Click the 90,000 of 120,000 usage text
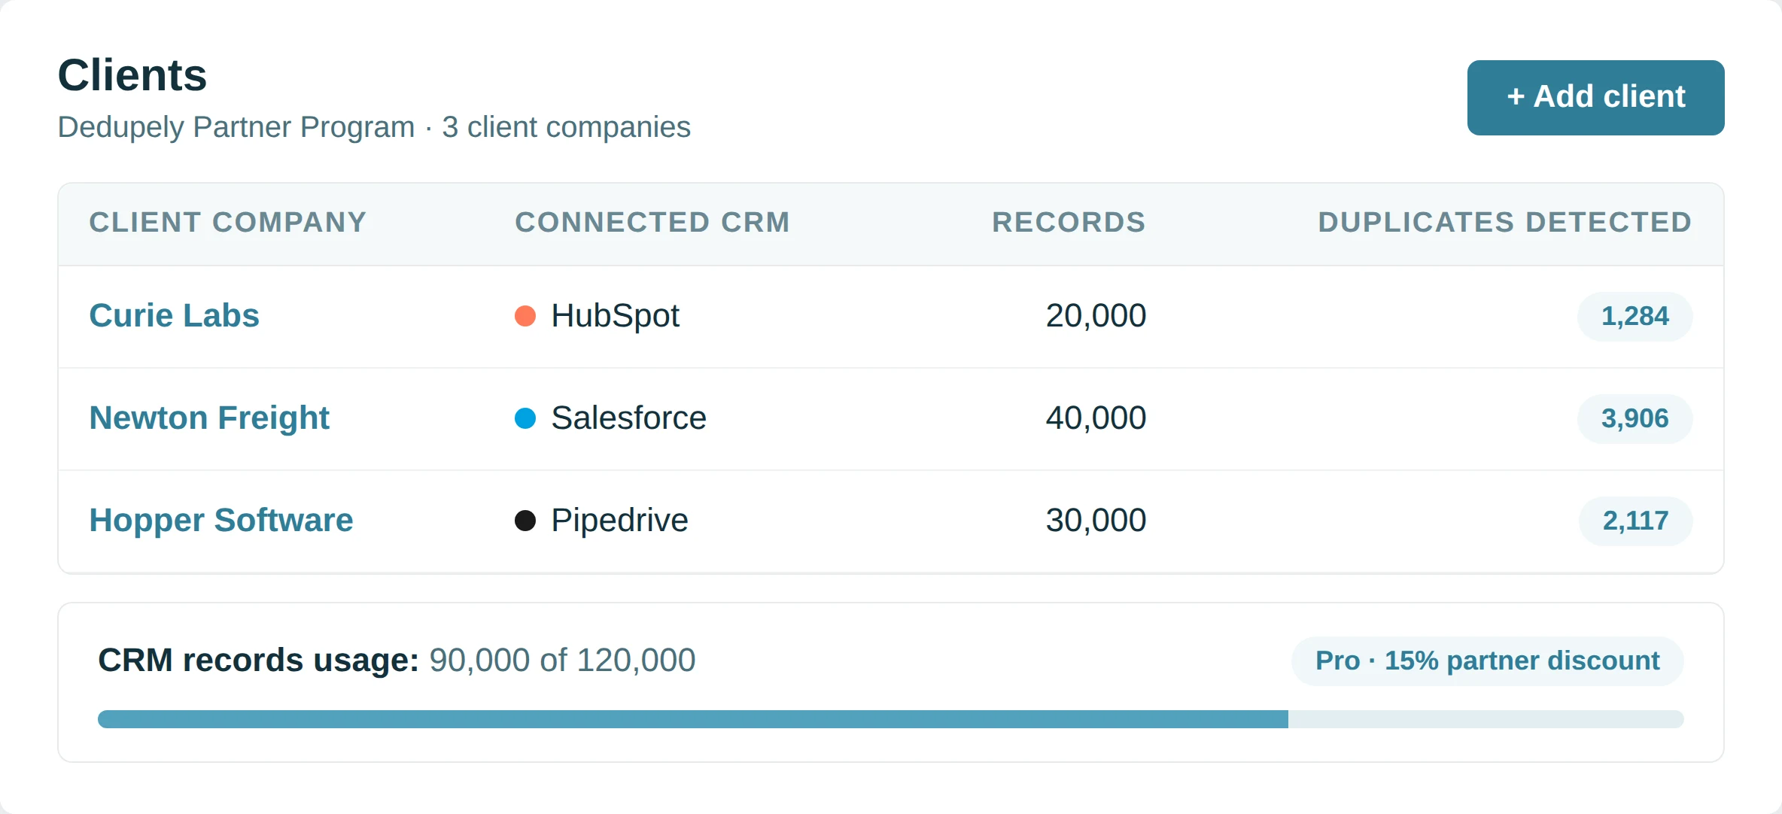 562,661
